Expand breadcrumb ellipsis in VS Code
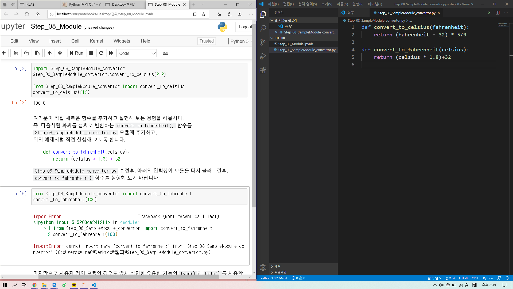 [410, 20]
